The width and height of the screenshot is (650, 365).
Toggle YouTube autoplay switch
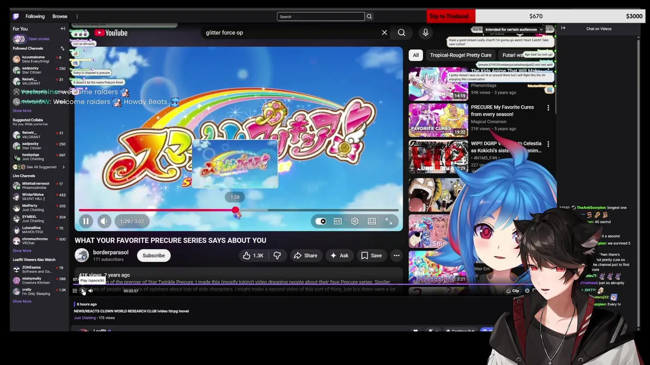pyautogui.click(x=320, y=221)
